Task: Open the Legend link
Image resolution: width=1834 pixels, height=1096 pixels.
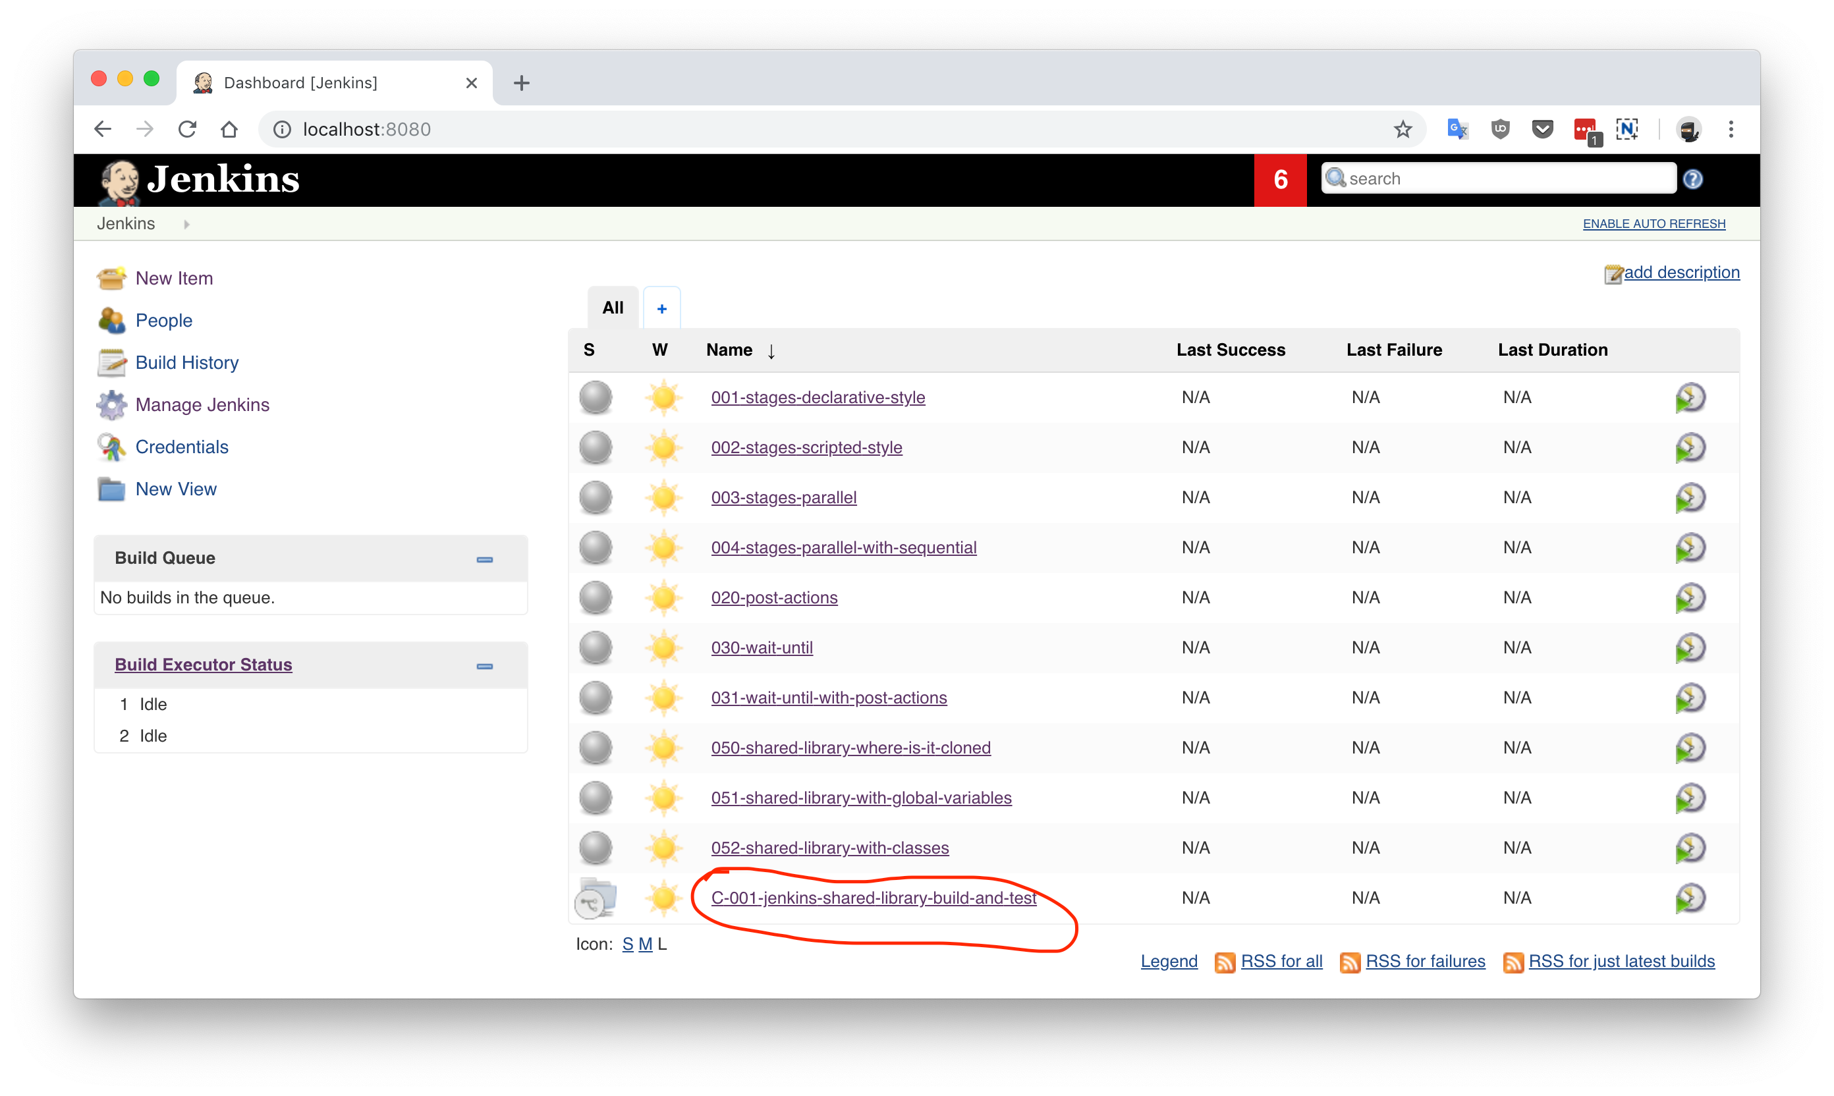Action: tap(1169, 962)
